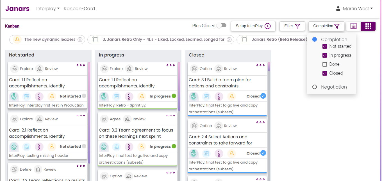Open three-dots menu on Card 3.1
Image resolution: width=382 pixels, height=181 pixels.
coord(260,65)
